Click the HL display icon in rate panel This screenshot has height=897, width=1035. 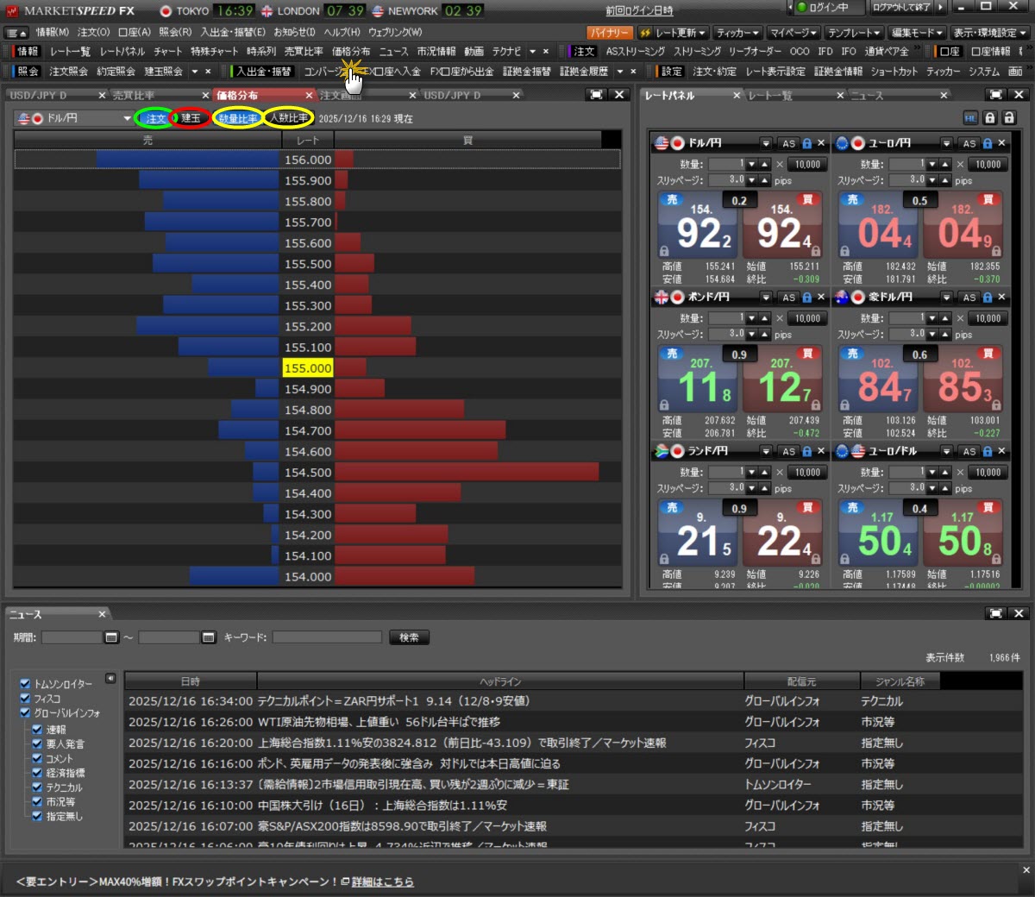[970, 118]
